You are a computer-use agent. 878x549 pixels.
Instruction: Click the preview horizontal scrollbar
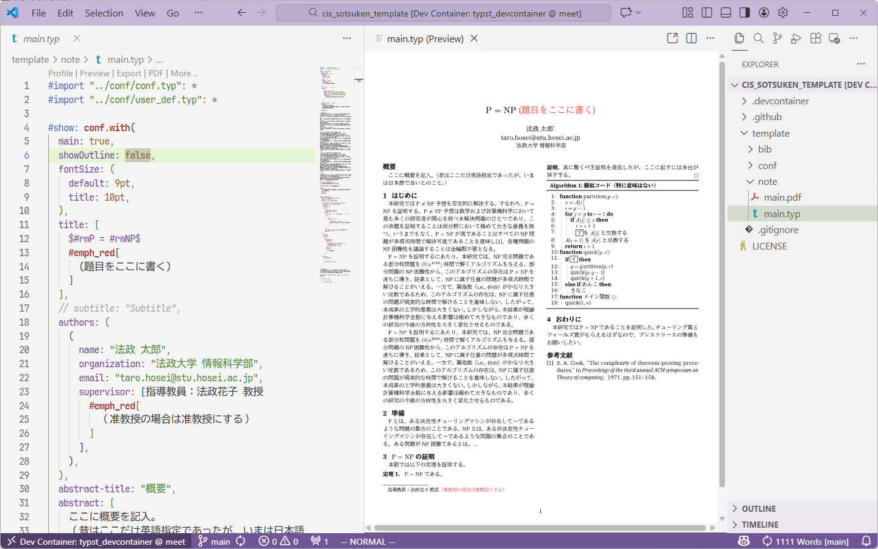tap(540, 528)
